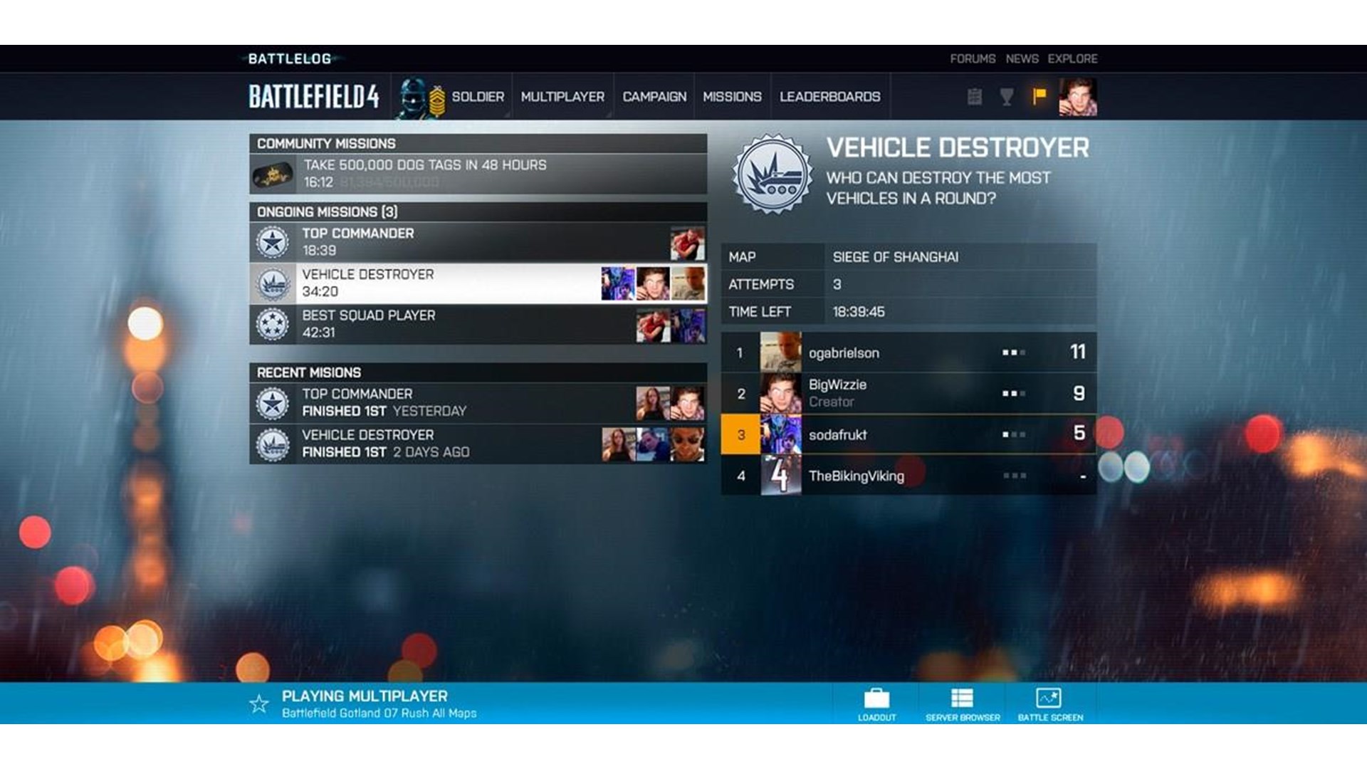The image size is (1367, 769).
Task: Click the Siege of Shanghai map value
Action: pyautogui.click(x=896, y=257)
